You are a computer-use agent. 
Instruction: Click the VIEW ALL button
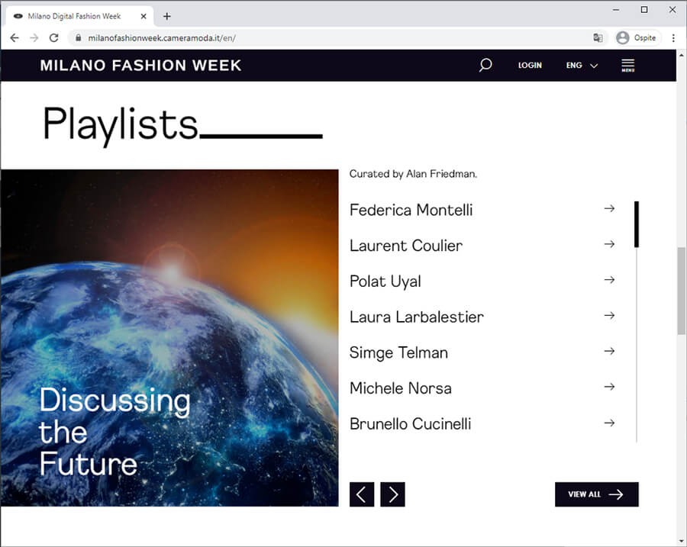597,494
